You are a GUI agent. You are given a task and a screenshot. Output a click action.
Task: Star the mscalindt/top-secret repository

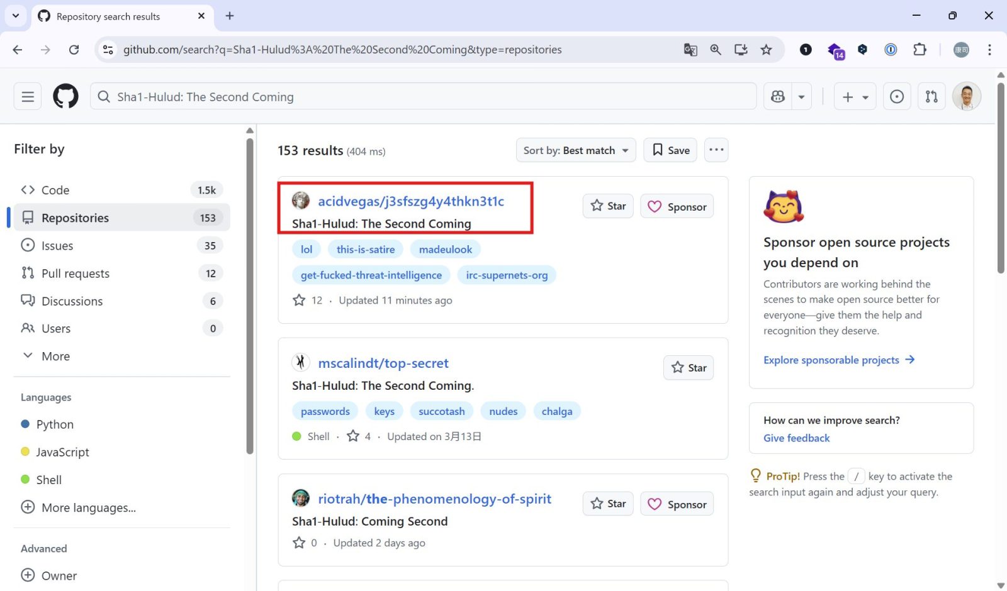tap(689, 368)
